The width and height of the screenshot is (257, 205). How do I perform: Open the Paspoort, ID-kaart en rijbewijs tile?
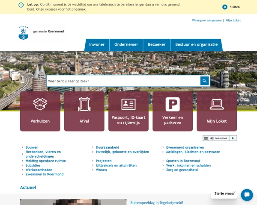coord(128,111)
